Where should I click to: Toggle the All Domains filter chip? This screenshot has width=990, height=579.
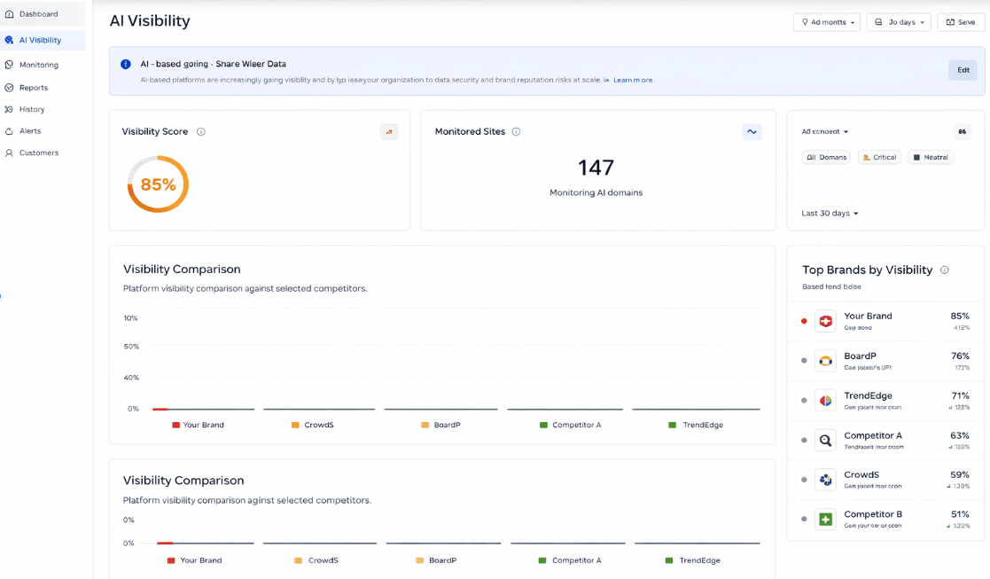(826, 157)
